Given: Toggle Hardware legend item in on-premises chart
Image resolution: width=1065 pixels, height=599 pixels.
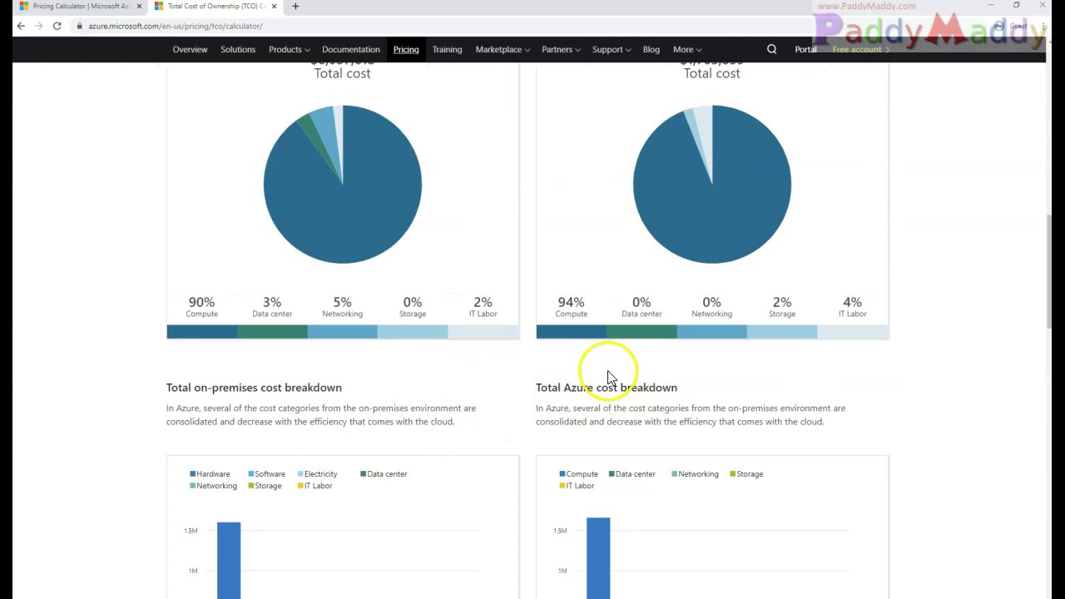Looking at the screenshot, I should 210,474.
